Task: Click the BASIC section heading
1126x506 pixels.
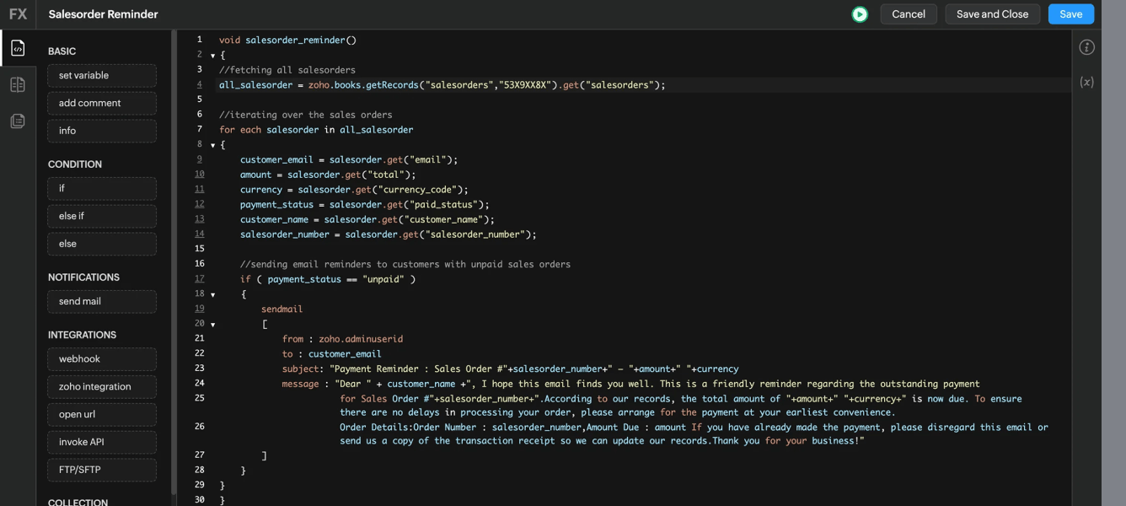Action: point(62,51)
